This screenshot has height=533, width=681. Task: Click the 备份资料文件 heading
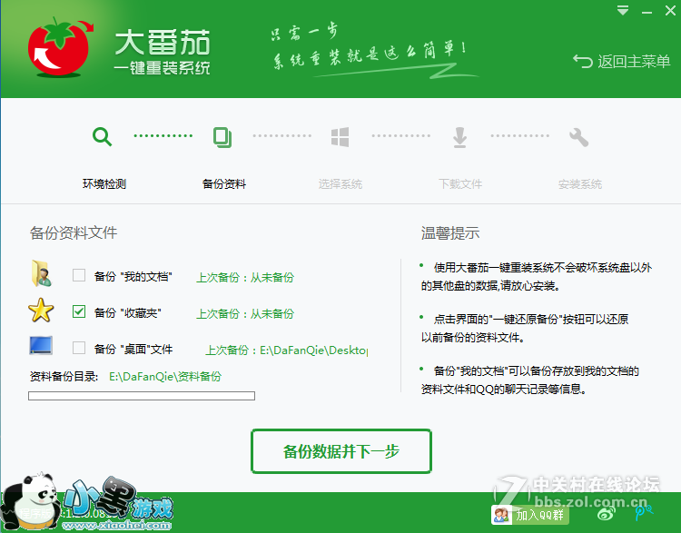click(74, 232)
